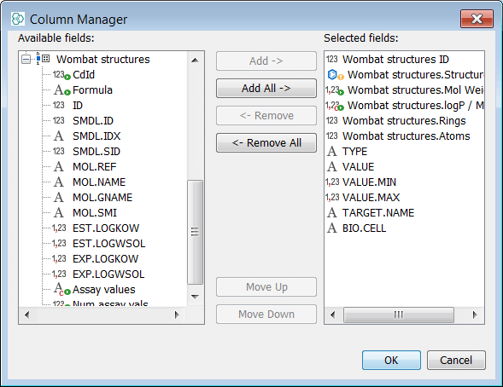Click the calculated text icon beside Assay values
This screenshot has width=503, height=387.
coord(61,289)
